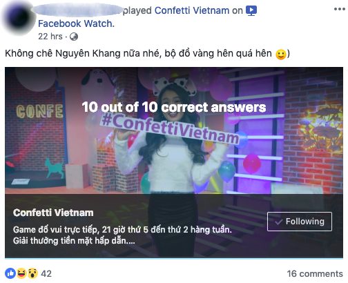348x283 pixels.
Task: Click the blurred poster name
Action: 78,10
